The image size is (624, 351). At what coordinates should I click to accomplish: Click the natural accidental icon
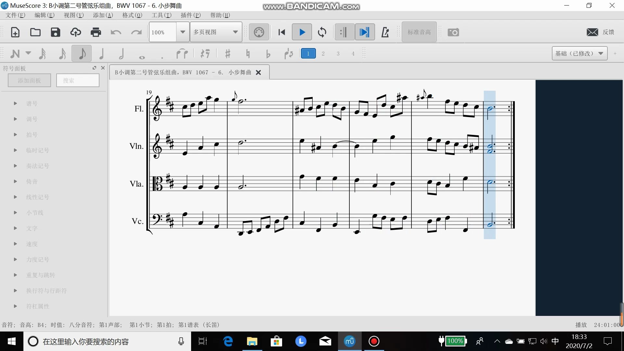pyautogui.click(x=247, y=53)
